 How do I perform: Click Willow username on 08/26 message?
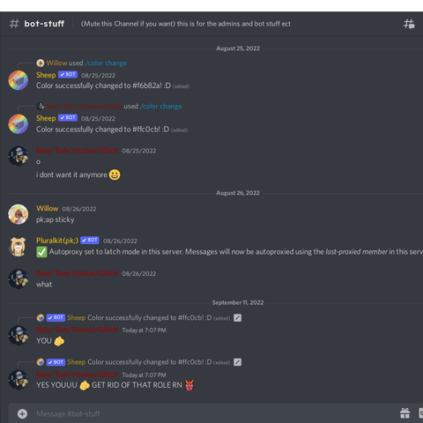(x=47, y=209)
